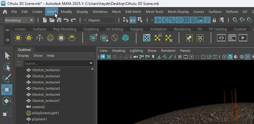Click the viewport Lock Camera icon
Screen dimensions: 254x124
(141, 57)
